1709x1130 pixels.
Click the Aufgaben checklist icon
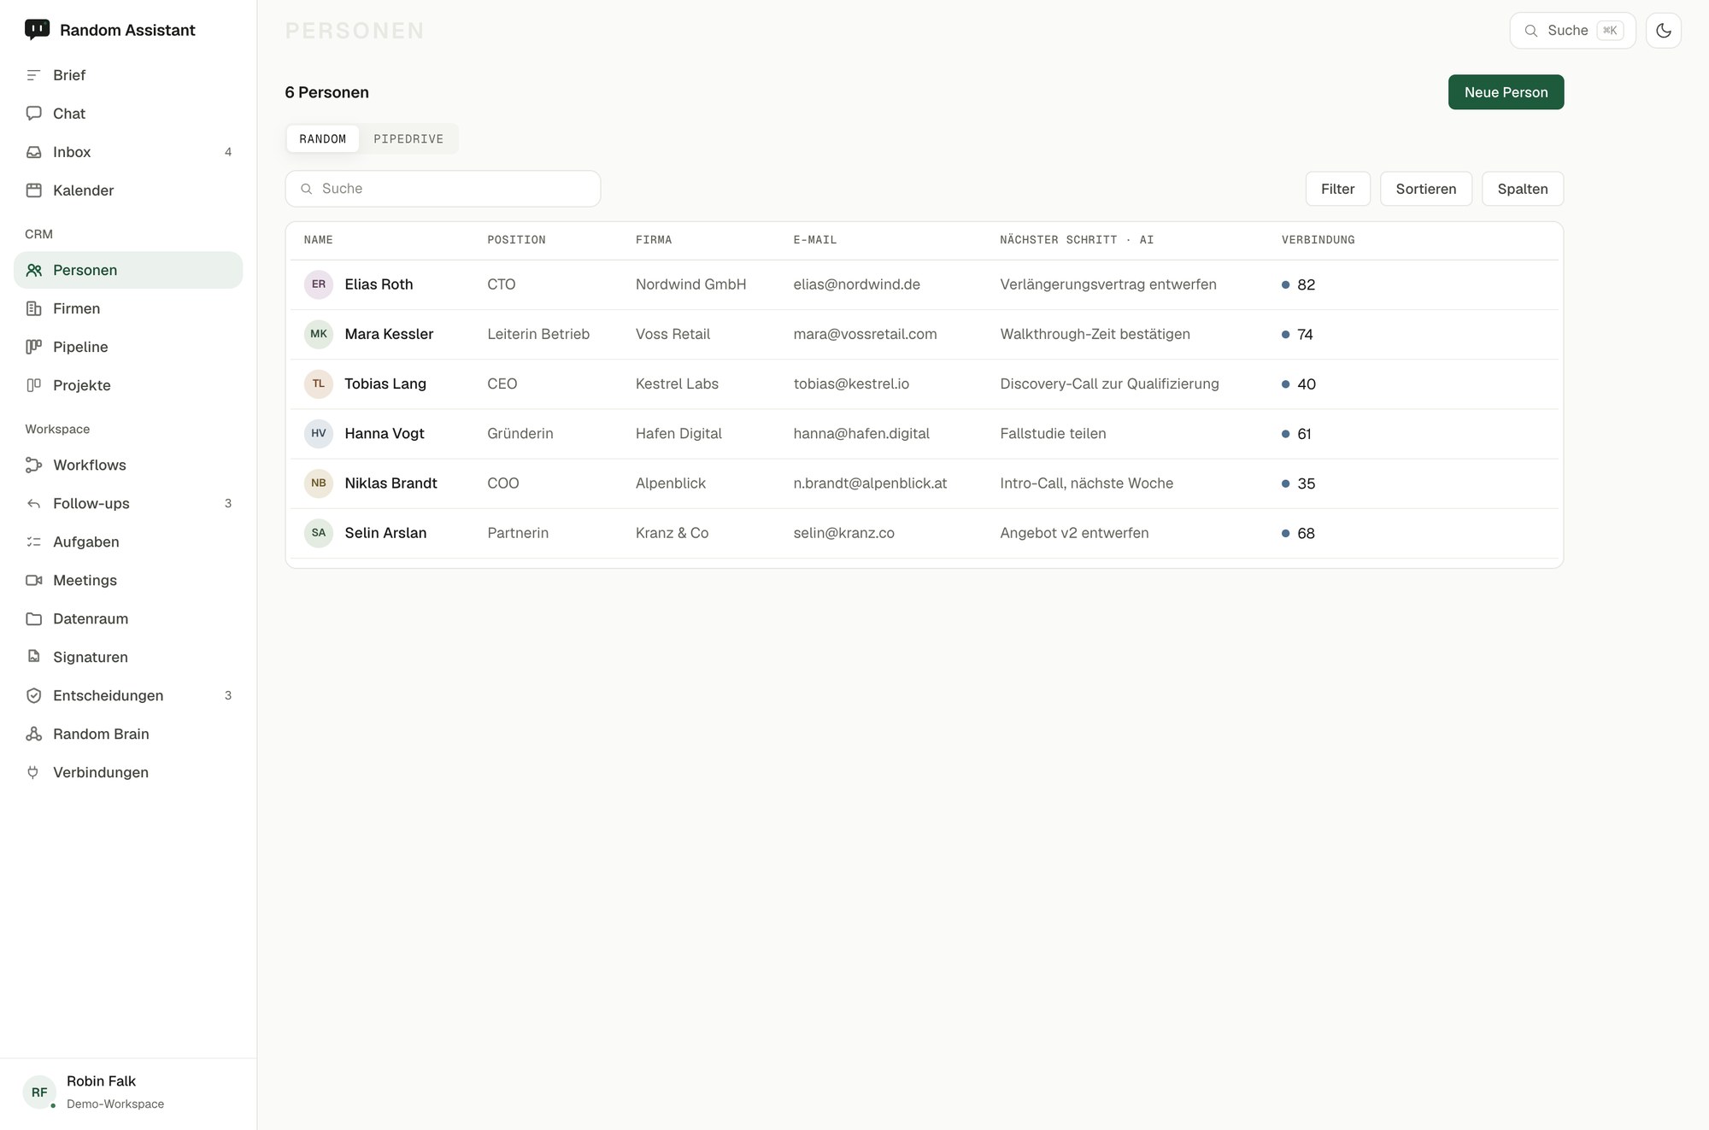tap(33, 542)
